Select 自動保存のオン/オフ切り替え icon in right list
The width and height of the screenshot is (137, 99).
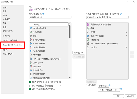[x=88, y=24]
